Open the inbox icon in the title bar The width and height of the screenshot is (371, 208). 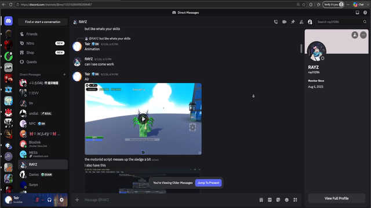(x=357, y=13)
